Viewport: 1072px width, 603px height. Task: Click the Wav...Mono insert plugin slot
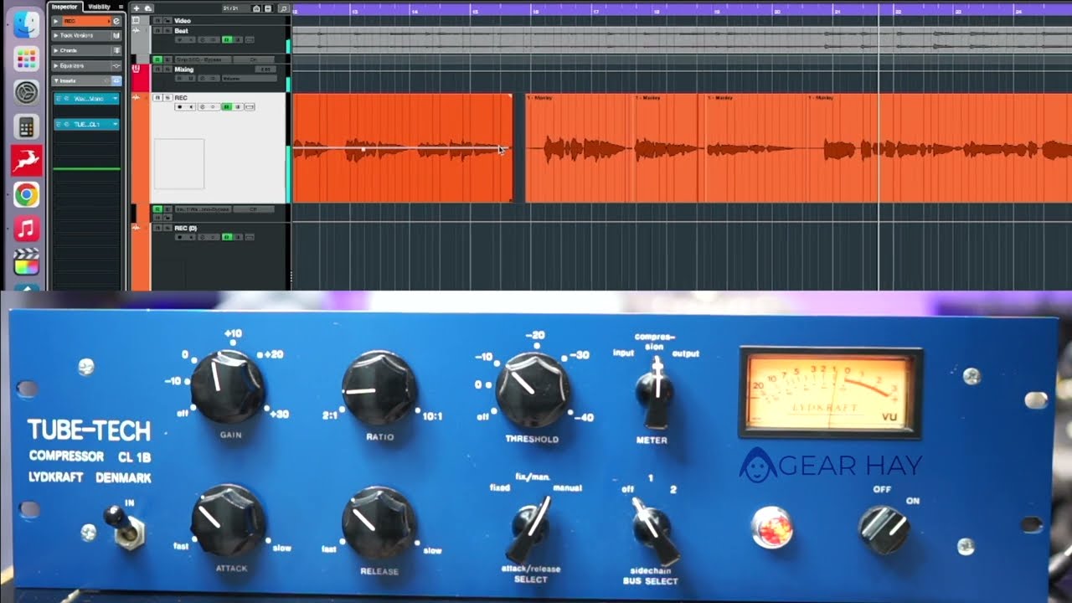(86, 99)
